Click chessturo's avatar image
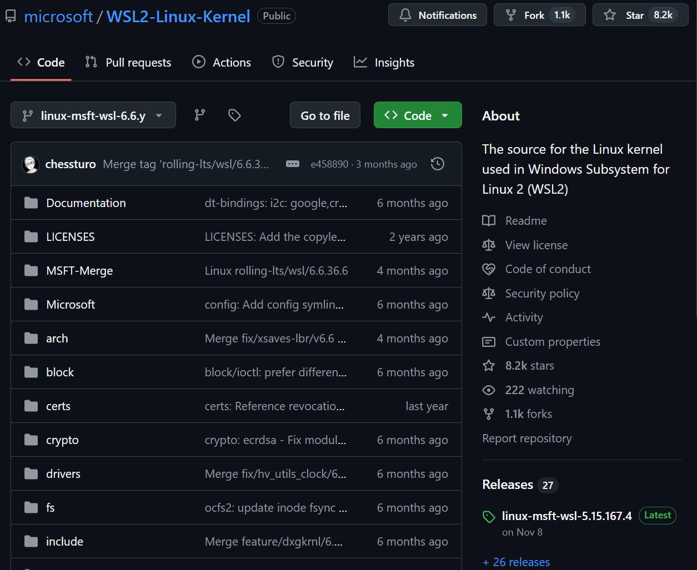The width and height of the screenshot is (697, 570). (31, 164)
